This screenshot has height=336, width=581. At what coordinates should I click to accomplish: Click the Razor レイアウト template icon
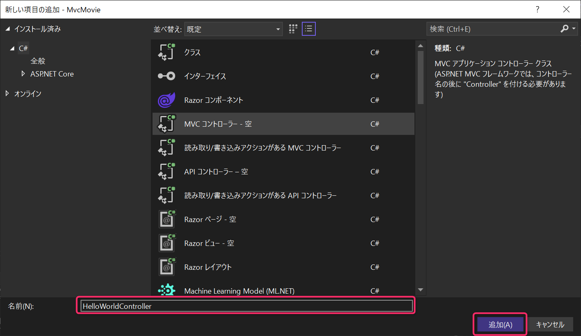[166, 266]
